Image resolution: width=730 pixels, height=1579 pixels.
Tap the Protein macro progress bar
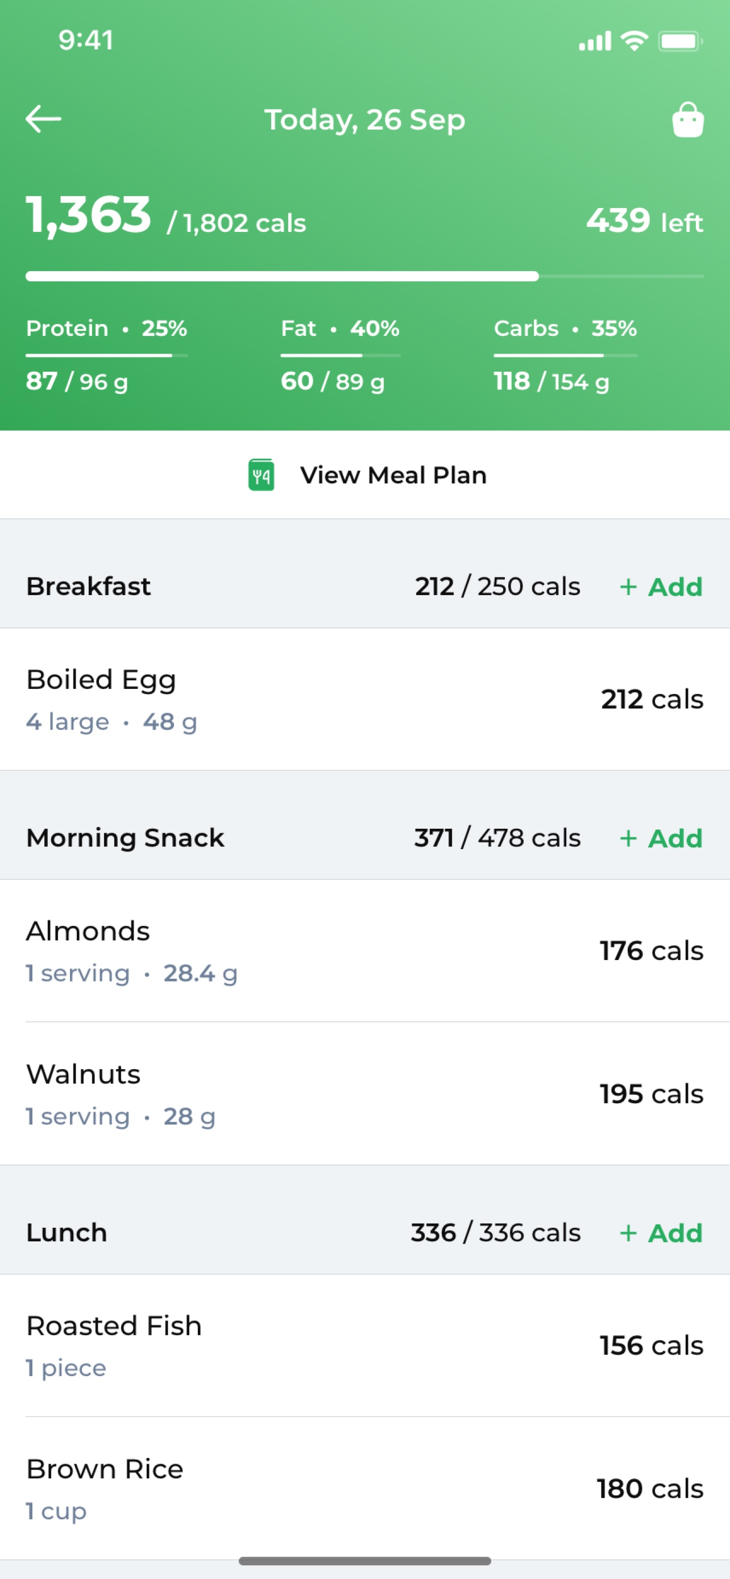click(107, 355)
